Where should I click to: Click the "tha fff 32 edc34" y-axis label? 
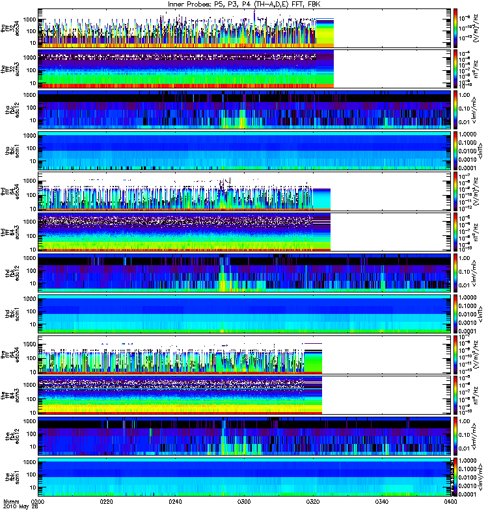point(10,28)
